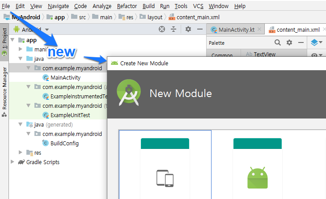Select TextView in the Palette
This screenshot has height=199, width=326.
(261, 54)
